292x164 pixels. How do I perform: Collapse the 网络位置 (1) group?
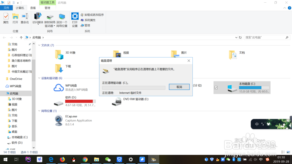click(x=39, y=111)
